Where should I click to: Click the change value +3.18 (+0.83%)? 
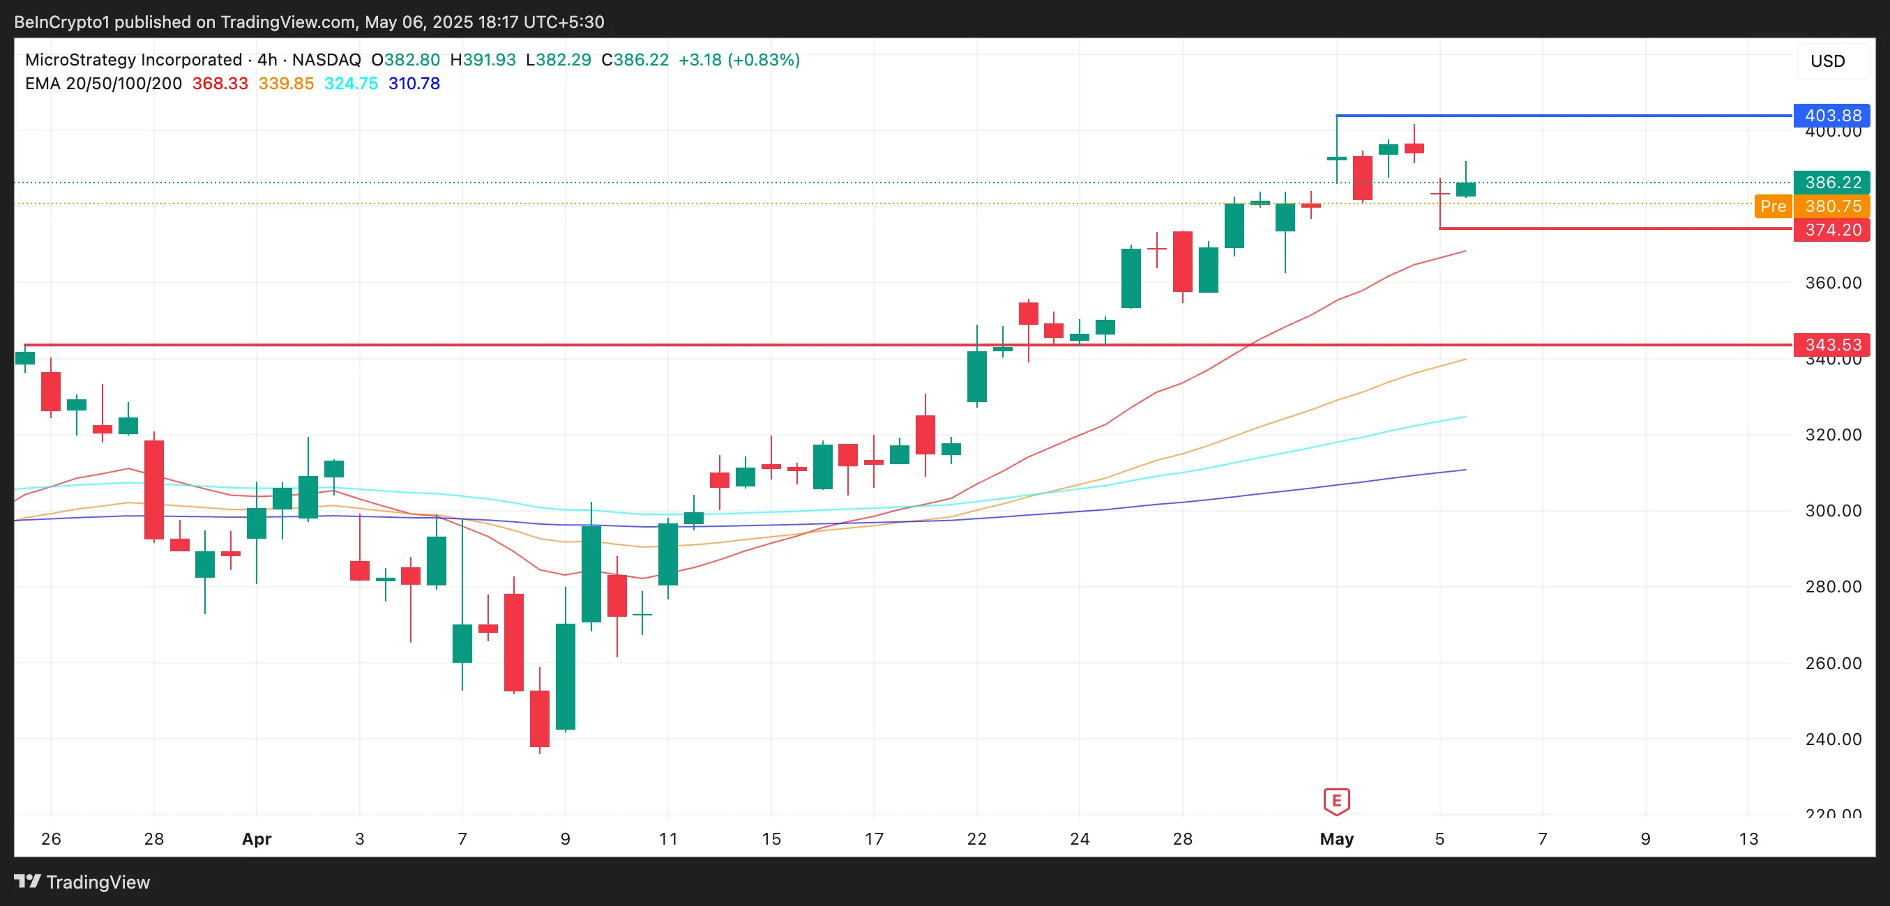[739, 59]
